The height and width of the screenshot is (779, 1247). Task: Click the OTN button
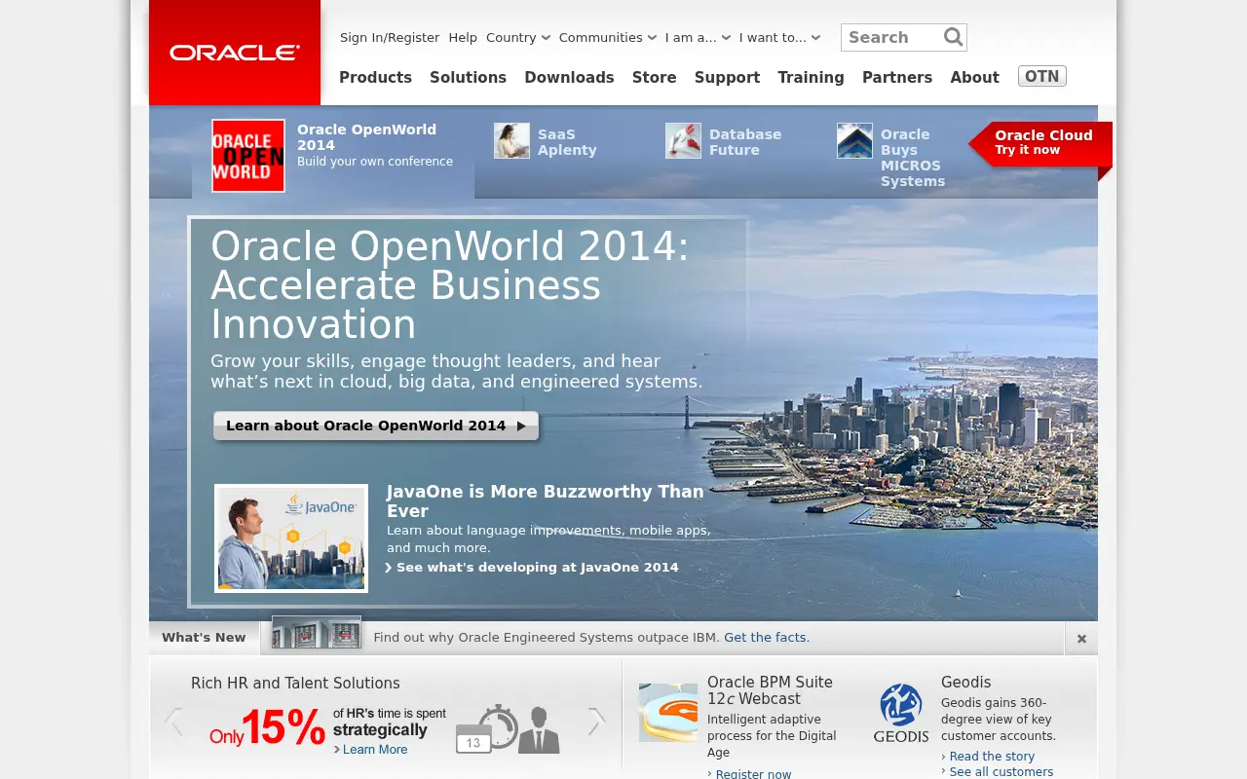[x=1042, y=76]
